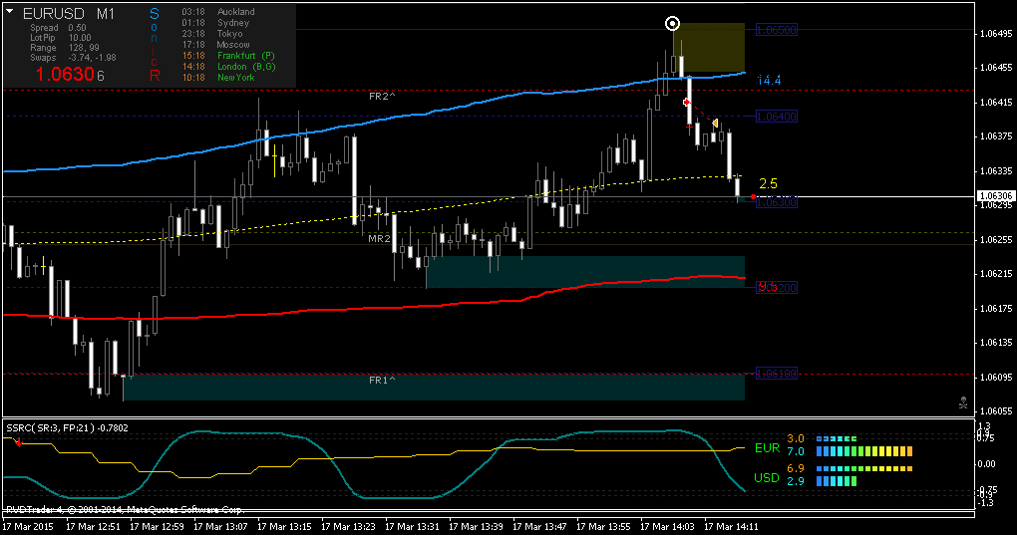Click the Spread 0.50 readout
The height and width of the screenshot is (535, 1017).
[59, 28]
